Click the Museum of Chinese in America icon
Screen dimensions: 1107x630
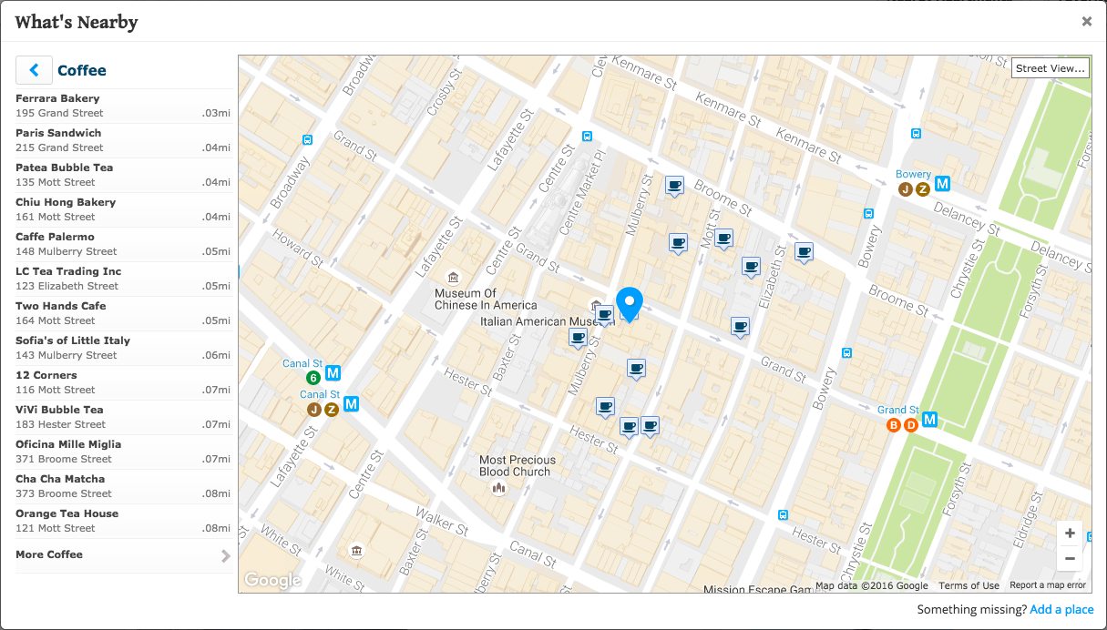coord(452,277)
